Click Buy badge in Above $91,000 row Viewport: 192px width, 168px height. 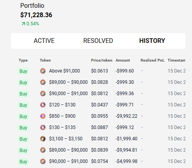tap(23, 71)
